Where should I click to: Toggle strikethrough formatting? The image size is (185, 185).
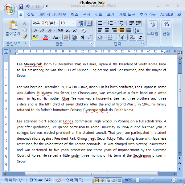click(60, 31)
